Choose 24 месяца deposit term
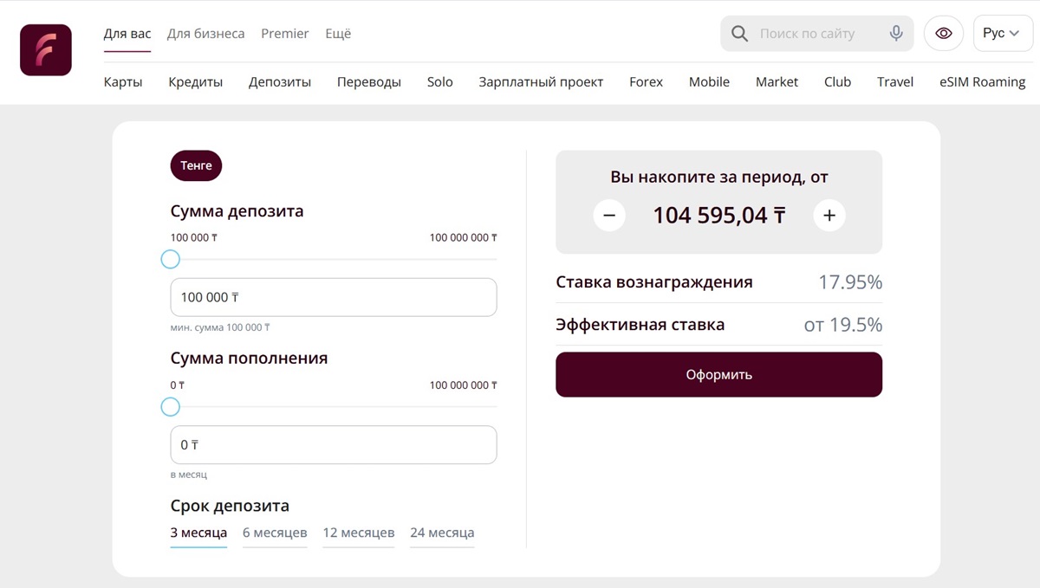This screenshot has height=588, width=1040. 442,533
